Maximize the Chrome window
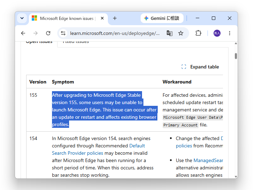Image resolution: width=253 pixels, height=190 pixels. [x=214, y=18]
